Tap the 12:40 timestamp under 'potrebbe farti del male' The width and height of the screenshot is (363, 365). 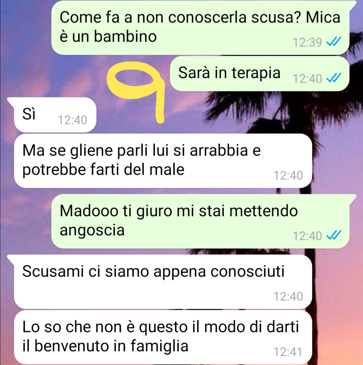[x=288, y=175]
